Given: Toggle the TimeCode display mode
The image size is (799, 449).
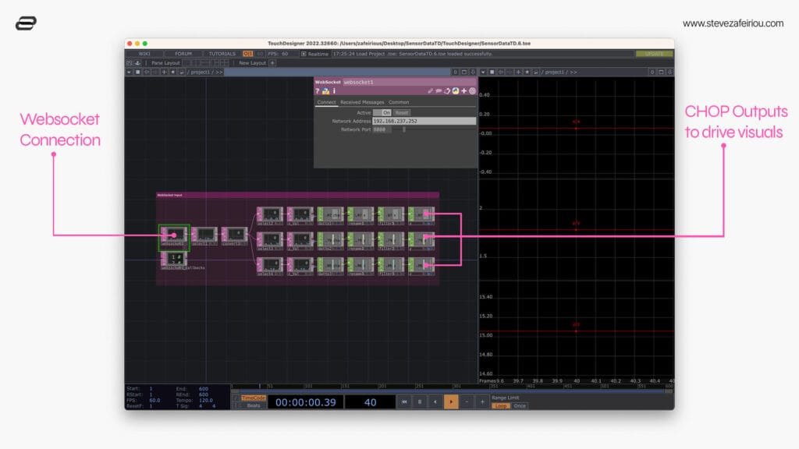Looking at the screenshot, I should tap(253, 398).
